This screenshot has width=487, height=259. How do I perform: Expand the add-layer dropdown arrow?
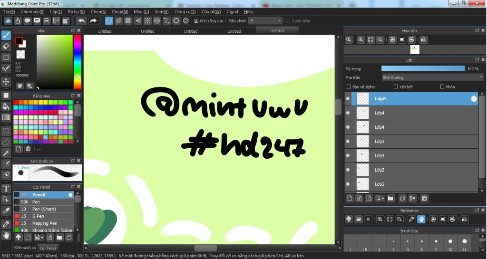383,199
